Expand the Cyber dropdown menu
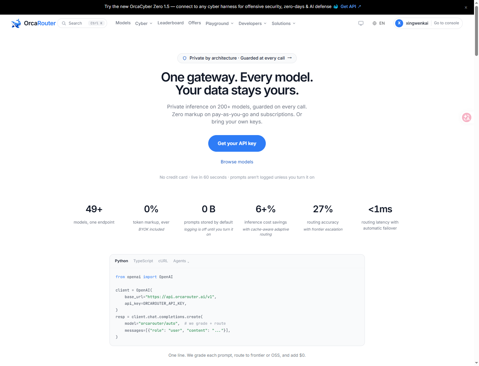The image size is (479, 366). coord(144,23)
